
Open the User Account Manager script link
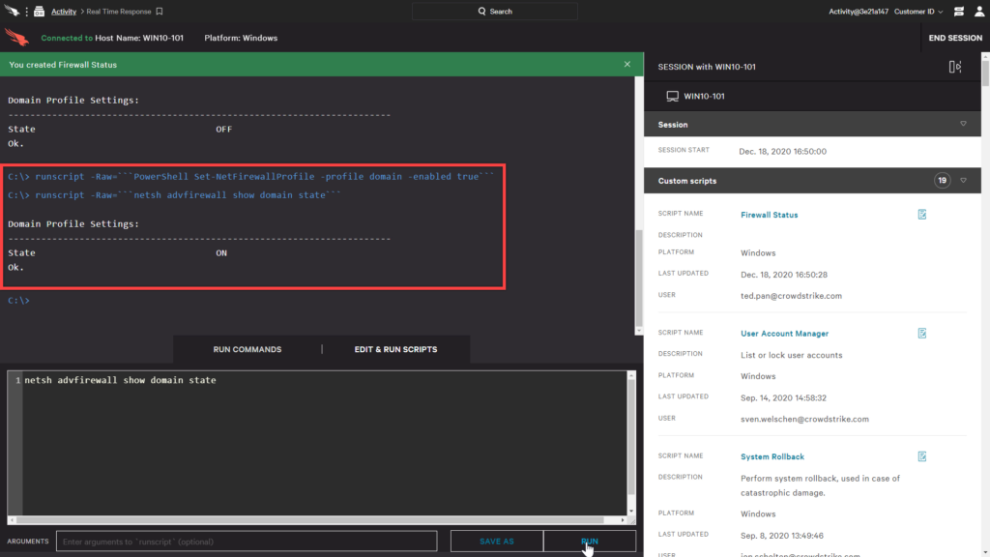click(x=784, y=334)
